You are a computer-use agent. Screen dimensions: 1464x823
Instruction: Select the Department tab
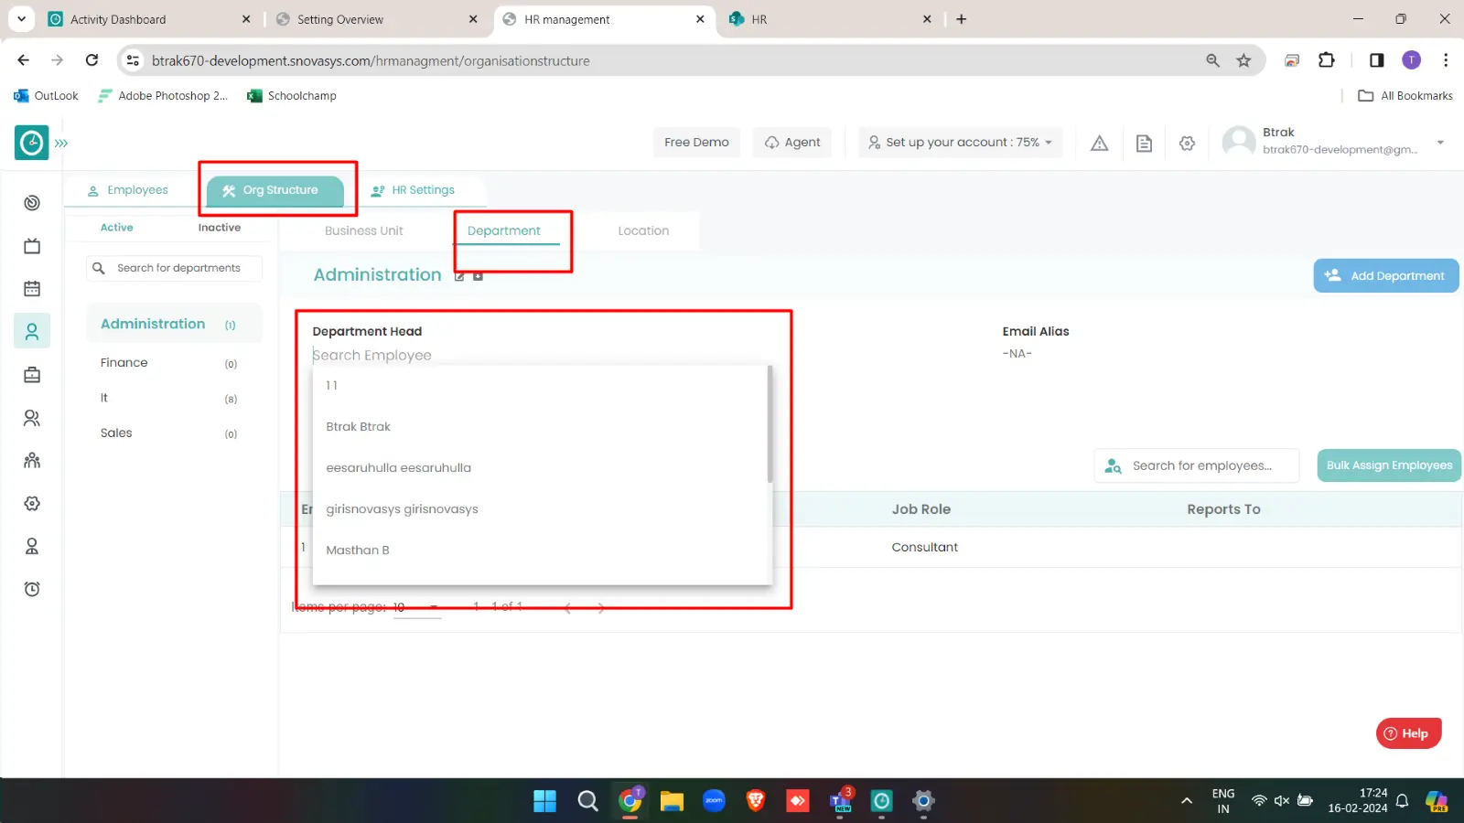tap(504, 231)
